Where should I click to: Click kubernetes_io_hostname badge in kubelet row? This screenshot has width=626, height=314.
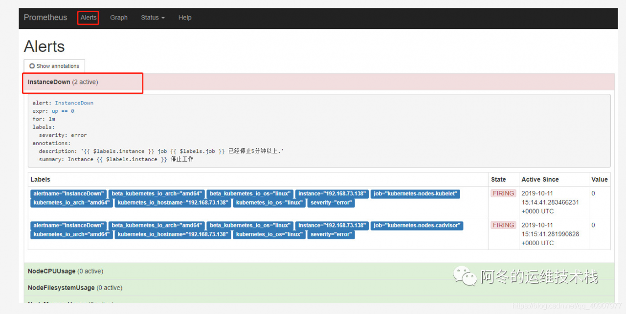[173, 203]
